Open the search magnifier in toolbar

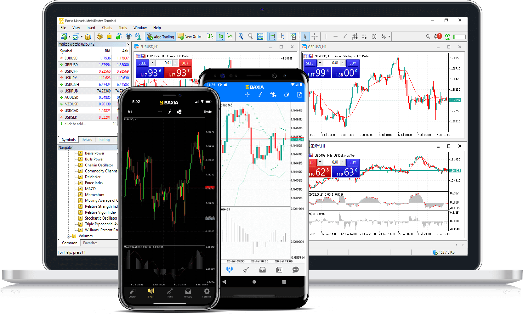point(428,36)
